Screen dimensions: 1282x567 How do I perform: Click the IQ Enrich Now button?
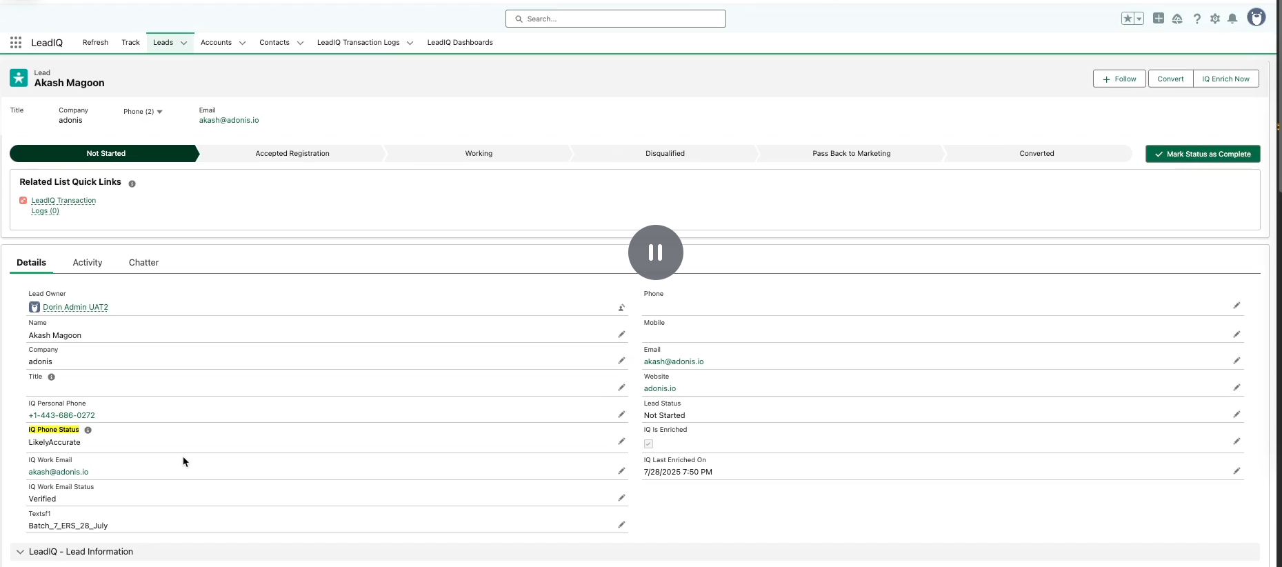pyautogui.click(x=1225, y=79)
